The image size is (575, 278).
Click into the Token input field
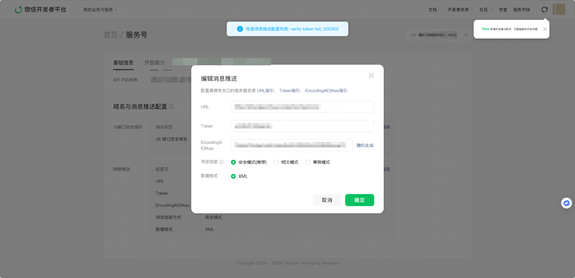coord(303,126)
